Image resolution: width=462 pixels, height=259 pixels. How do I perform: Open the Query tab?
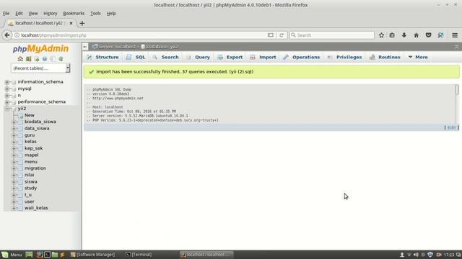pyautogui.click(x=198, y=58)
